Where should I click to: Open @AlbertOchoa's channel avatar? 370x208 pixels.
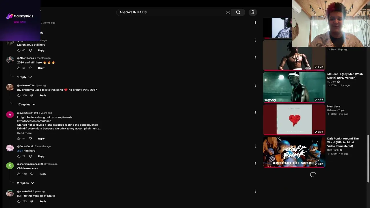[10, 60]
